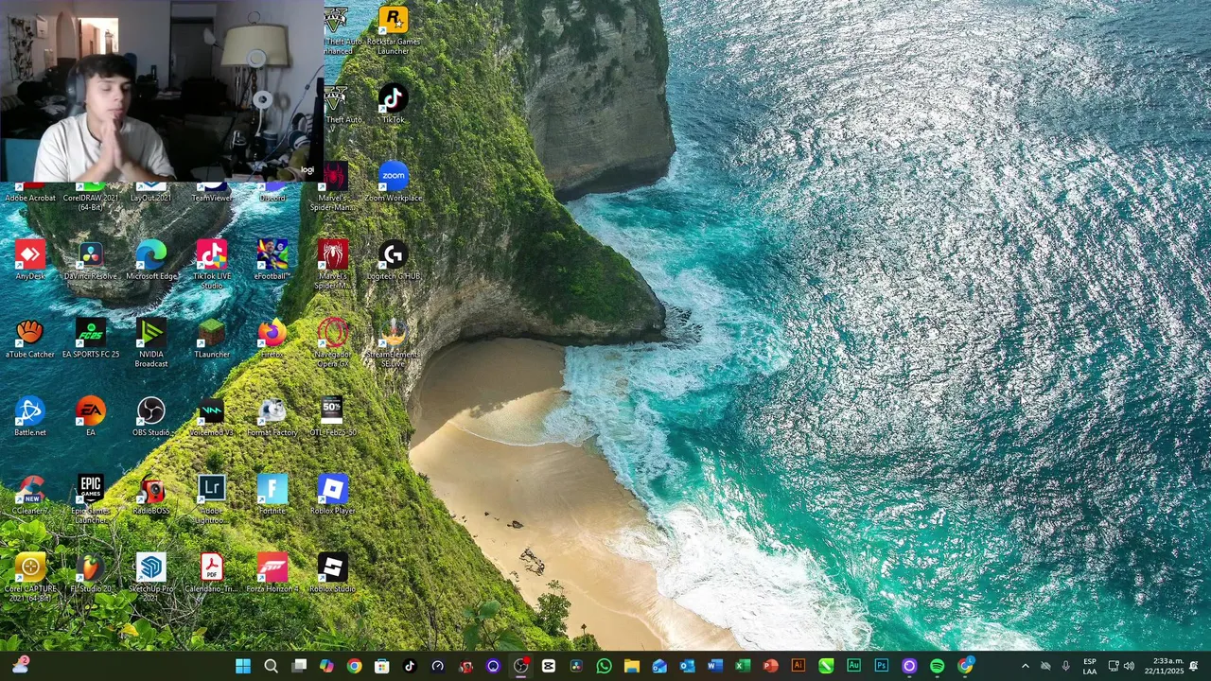
Task: Open Windows Search from the taskbar
Action: (271, 666)
